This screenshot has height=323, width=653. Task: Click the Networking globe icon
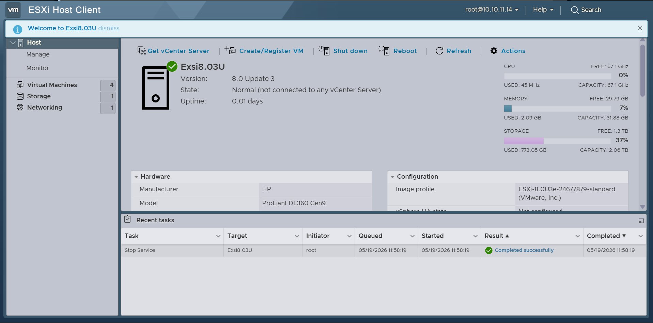pyautogui.click(x=20, y=108)
